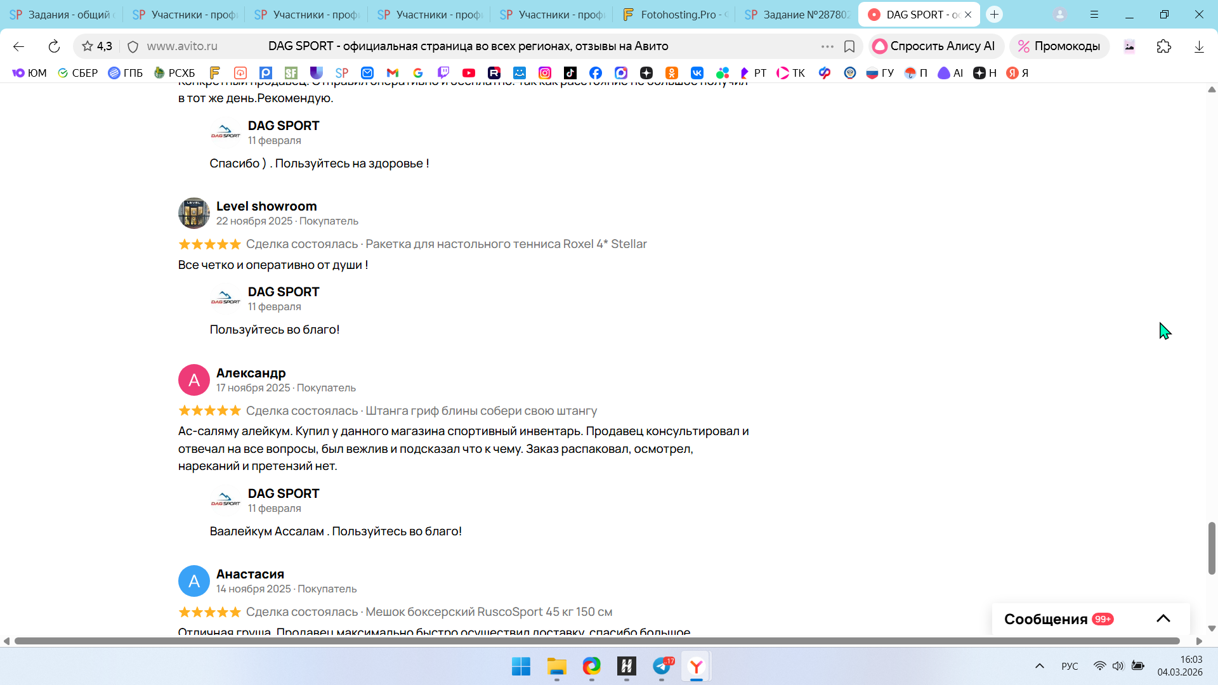Click the Telegram icon in the taskbar
1218x685 pixels.
[x=662, y=666]
